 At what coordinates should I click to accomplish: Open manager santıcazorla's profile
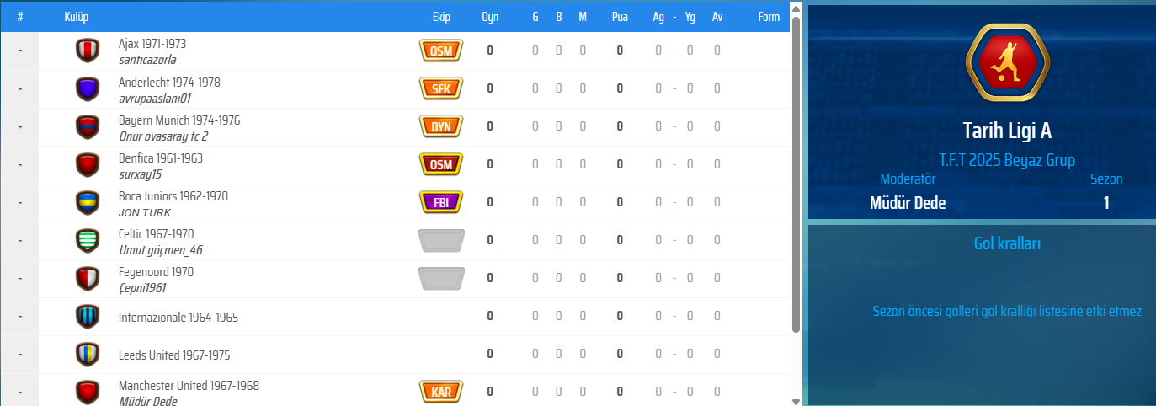pyautogui.click(x=147, y=60)
